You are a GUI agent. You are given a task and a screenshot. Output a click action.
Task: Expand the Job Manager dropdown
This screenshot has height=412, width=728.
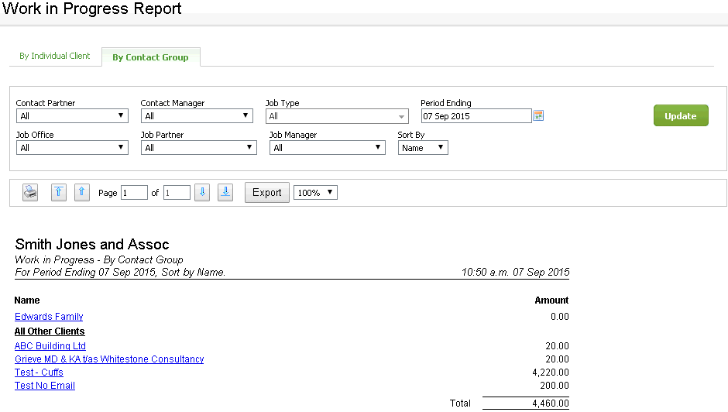(327, 148)
